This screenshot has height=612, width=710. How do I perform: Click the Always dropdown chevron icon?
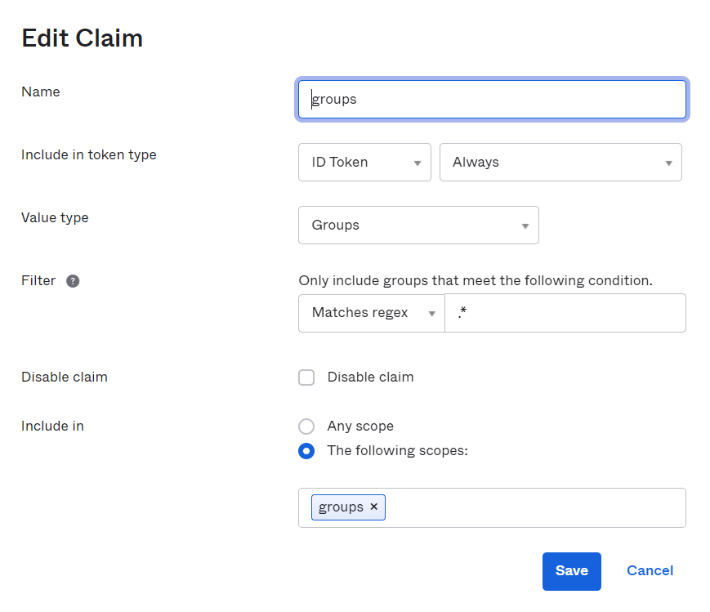(670, 162)
